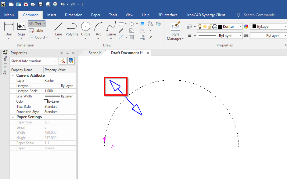This screenshot has height=179, width=287.
Task: Open the 3D Interface tab
Action: pyautogui.click(x=168, y=15)
